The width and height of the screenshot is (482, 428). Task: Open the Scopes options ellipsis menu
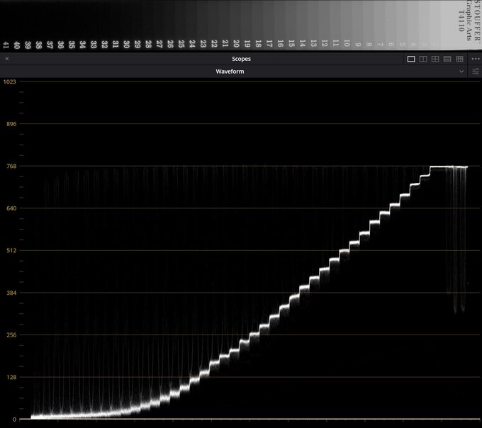point(475,59)
